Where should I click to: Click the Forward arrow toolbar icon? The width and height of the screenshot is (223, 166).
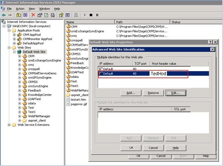click(10, 15)
